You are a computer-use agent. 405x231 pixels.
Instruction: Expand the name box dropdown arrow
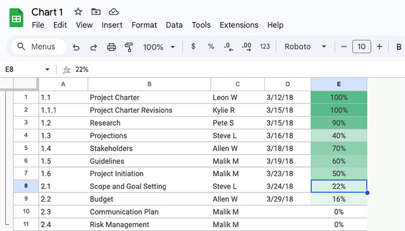coord(47,69)
